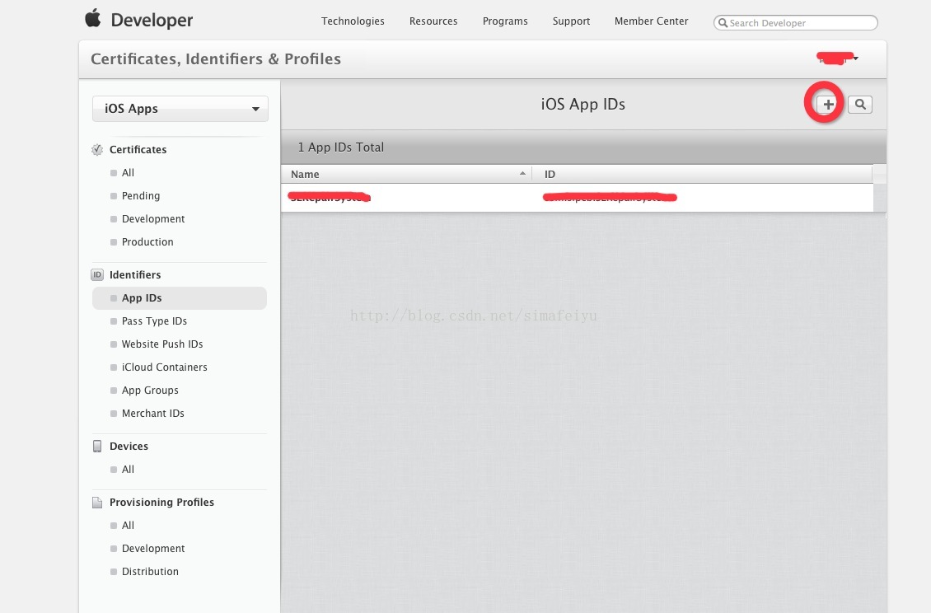This screenshot has height=613, width=931.
Task: Open the Technologies menu
Action: 353,21
